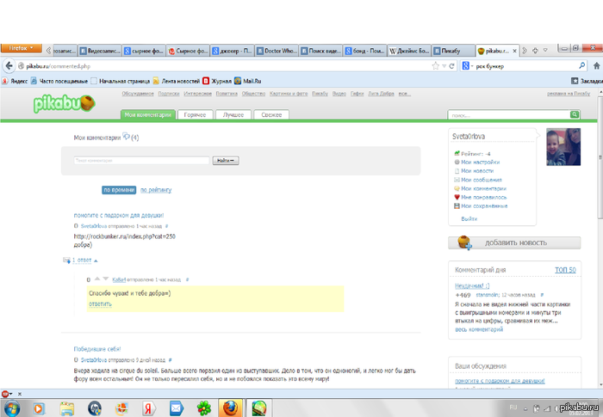The width and height of the screenshot is (603, 417).
Task: Click the user avatar thumbnail
Action: 563,147
